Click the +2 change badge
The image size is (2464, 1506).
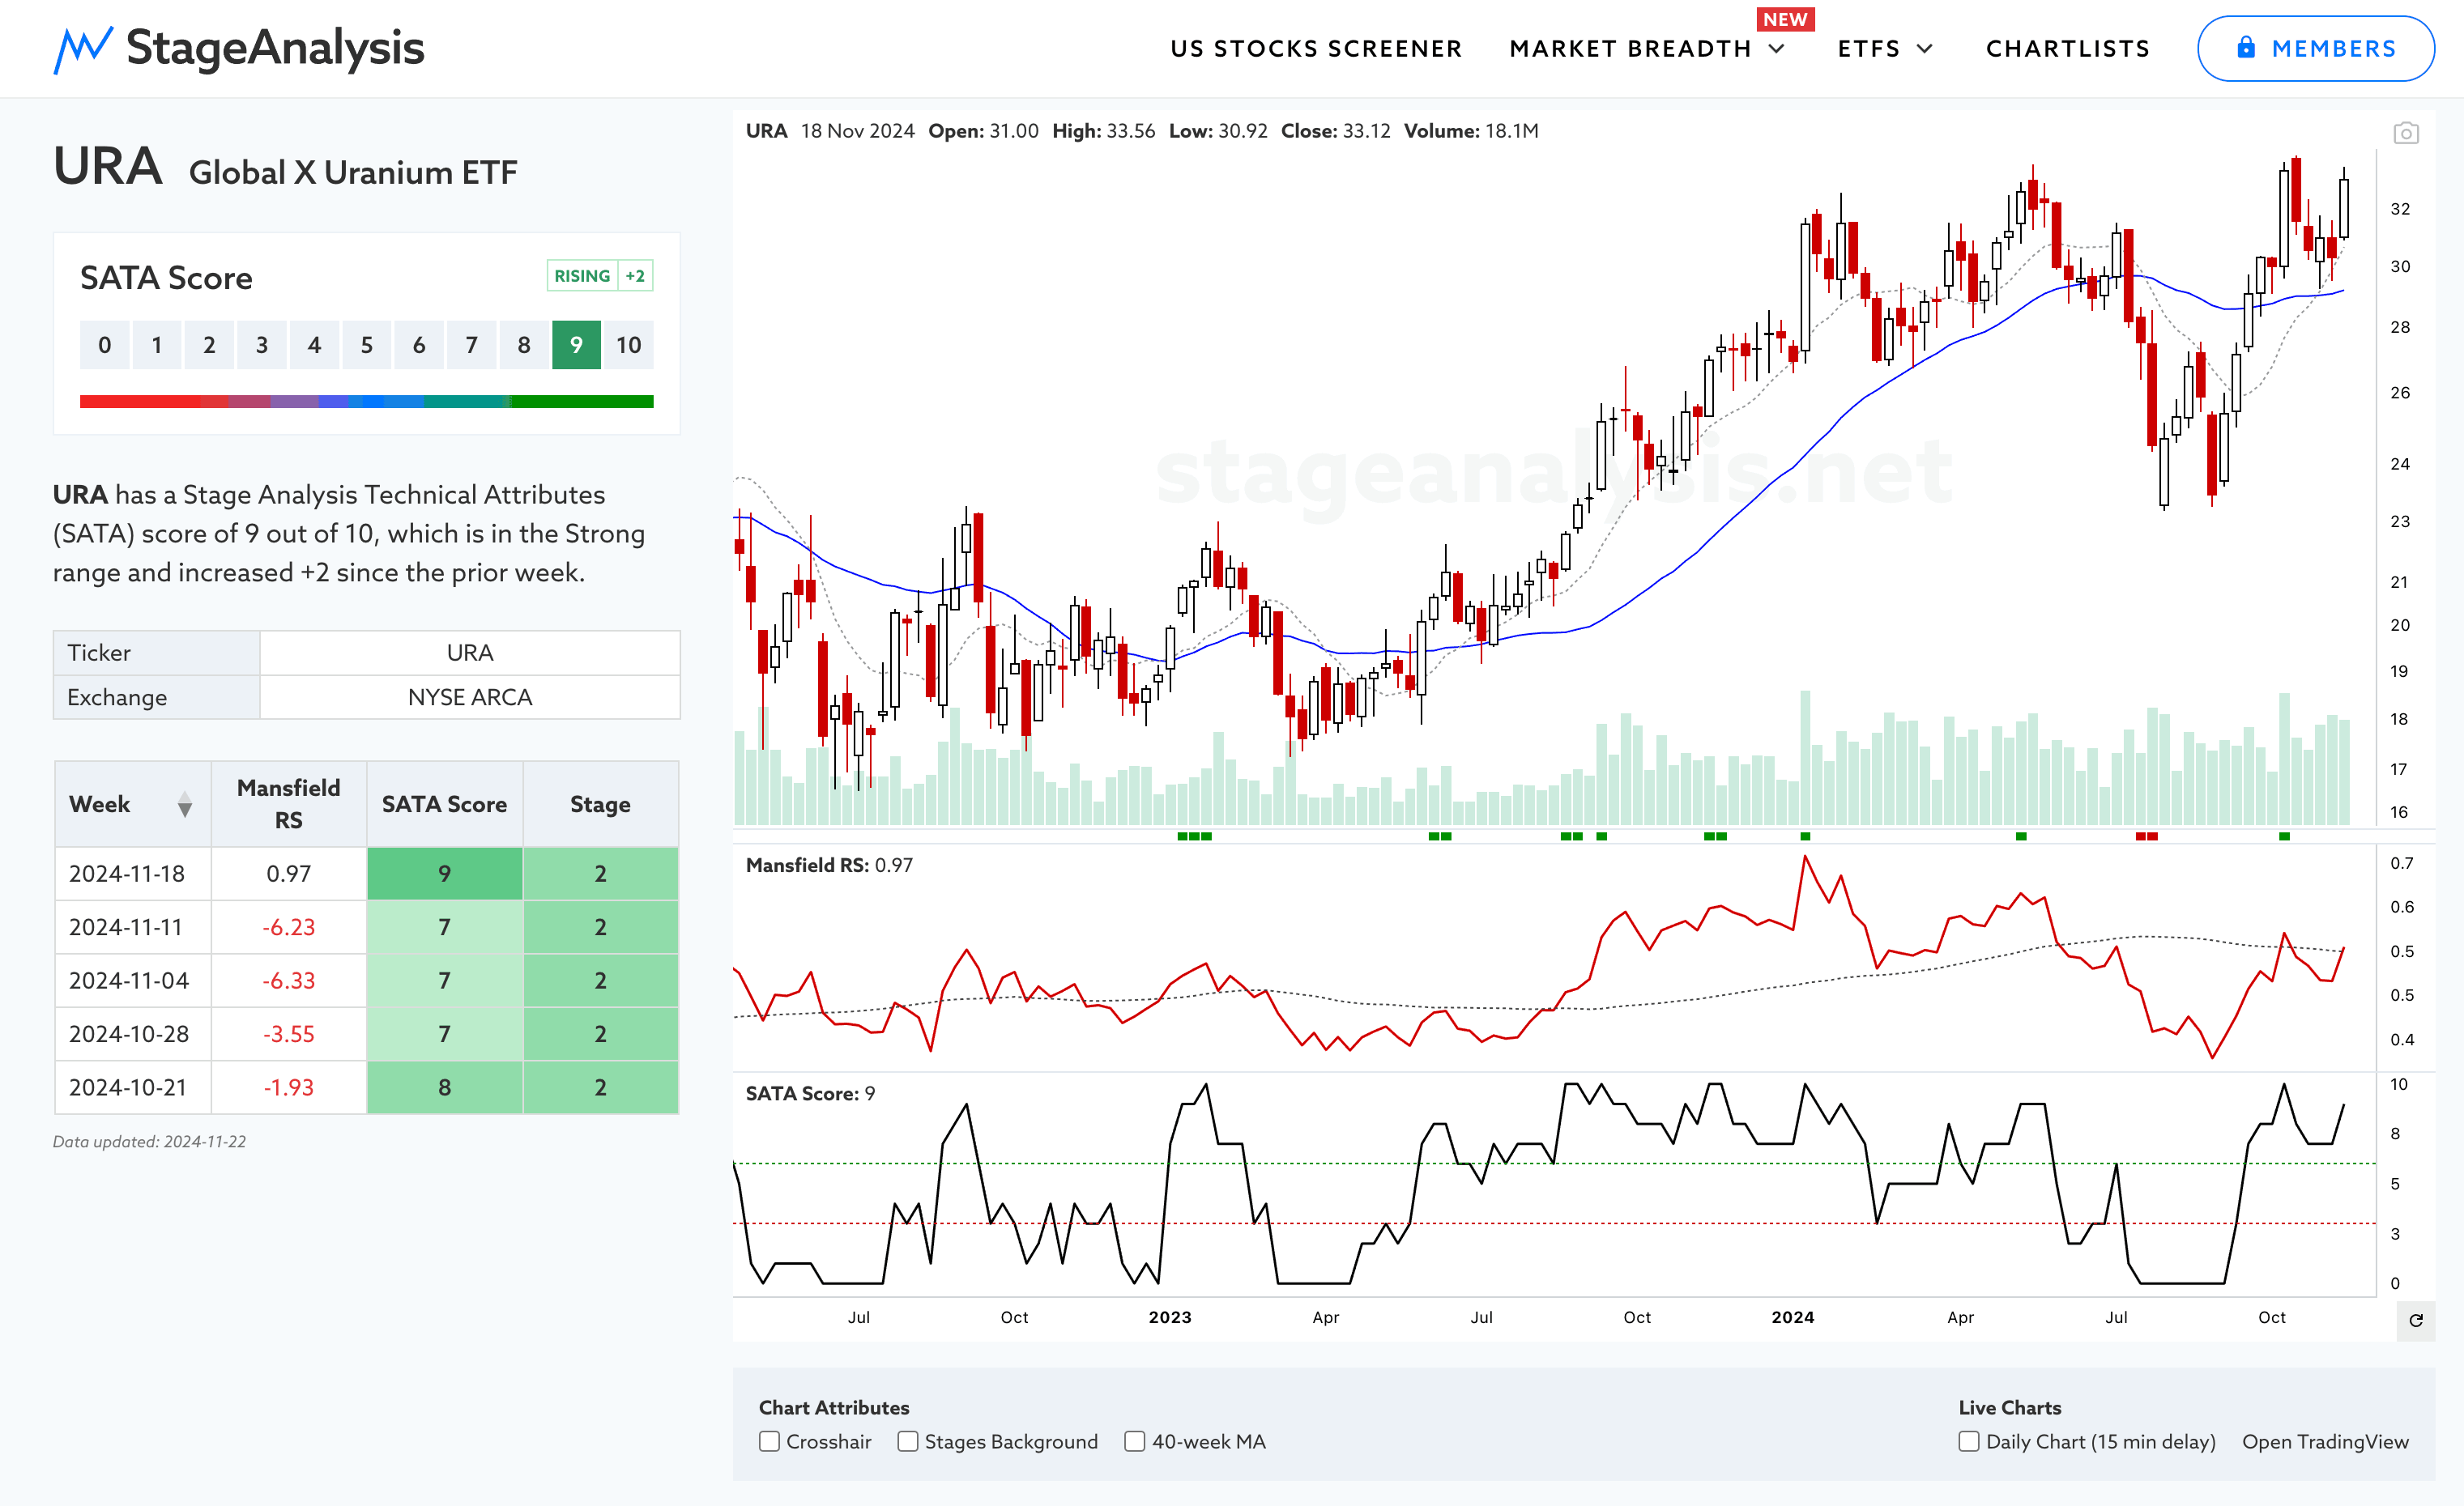pos(635,276)
